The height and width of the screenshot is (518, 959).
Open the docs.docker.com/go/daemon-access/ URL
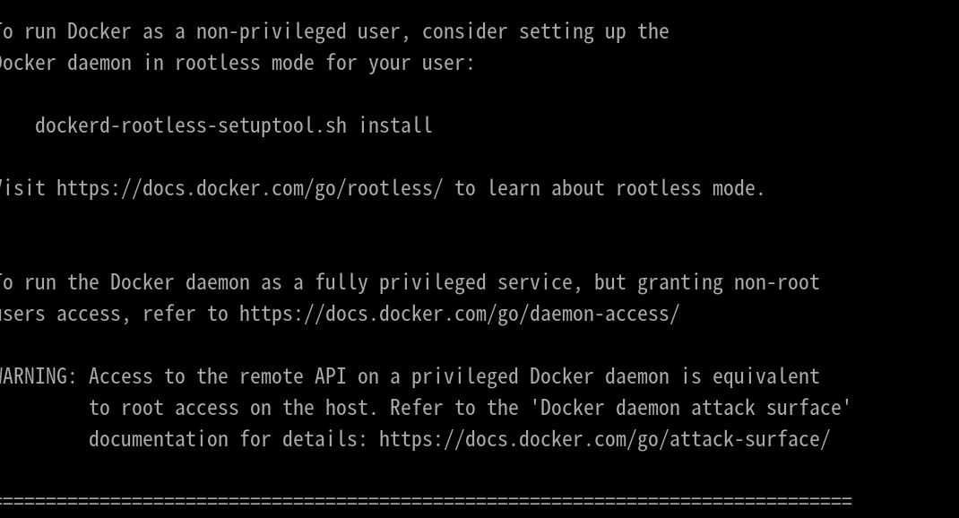pos(459,314)
